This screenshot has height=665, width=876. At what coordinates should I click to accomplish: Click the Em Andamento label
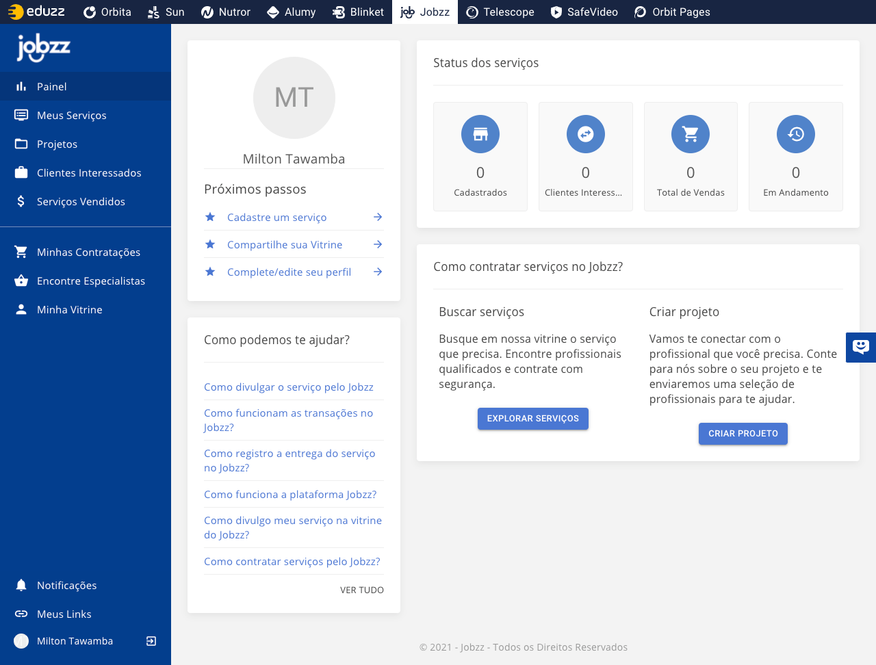click(x=796, y=192)
